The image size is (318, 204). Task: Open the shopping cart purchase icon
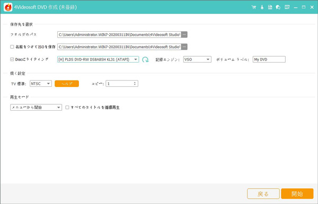tap(254, 7)
